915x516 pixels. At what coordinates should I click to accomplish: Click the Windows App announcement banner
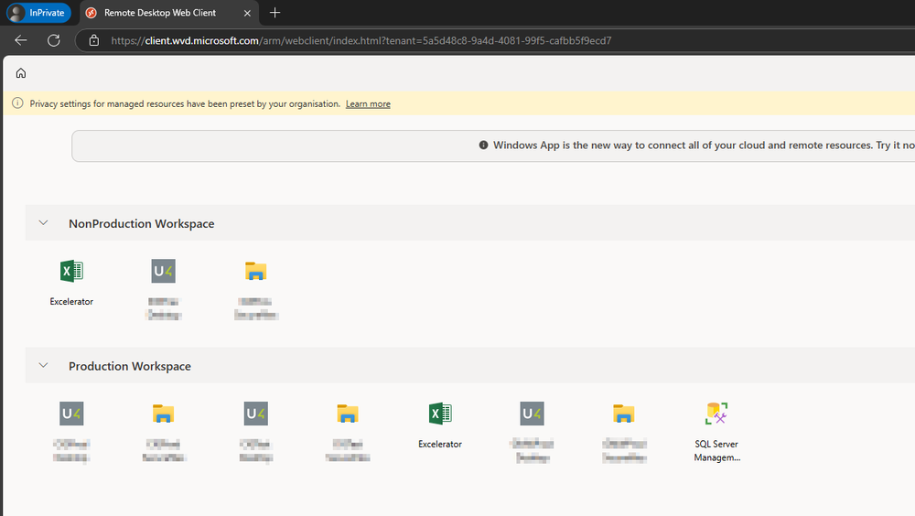point(695,145)
